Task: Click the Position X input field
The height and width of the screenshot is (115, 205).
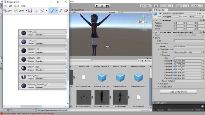Action: 179,23
